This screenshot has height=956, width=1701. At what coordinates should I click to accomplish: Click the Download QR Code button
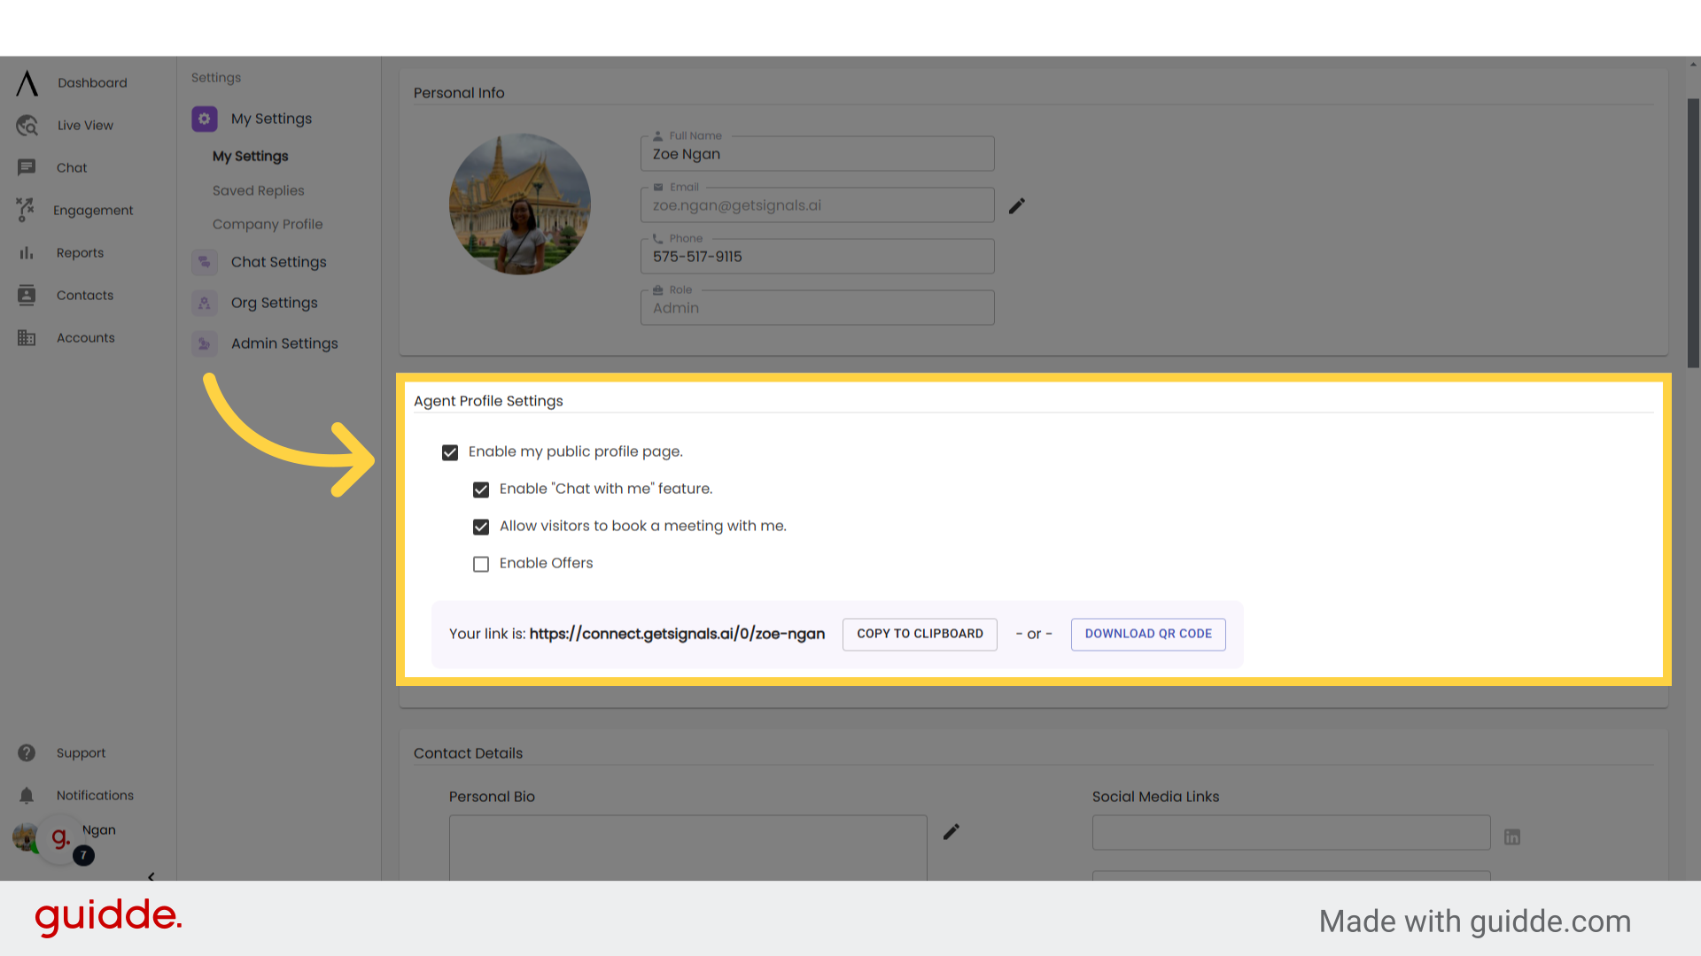(1148, 634)
